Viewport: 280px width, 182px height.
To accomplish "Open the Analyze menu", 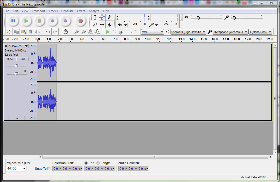I will 94,11.
